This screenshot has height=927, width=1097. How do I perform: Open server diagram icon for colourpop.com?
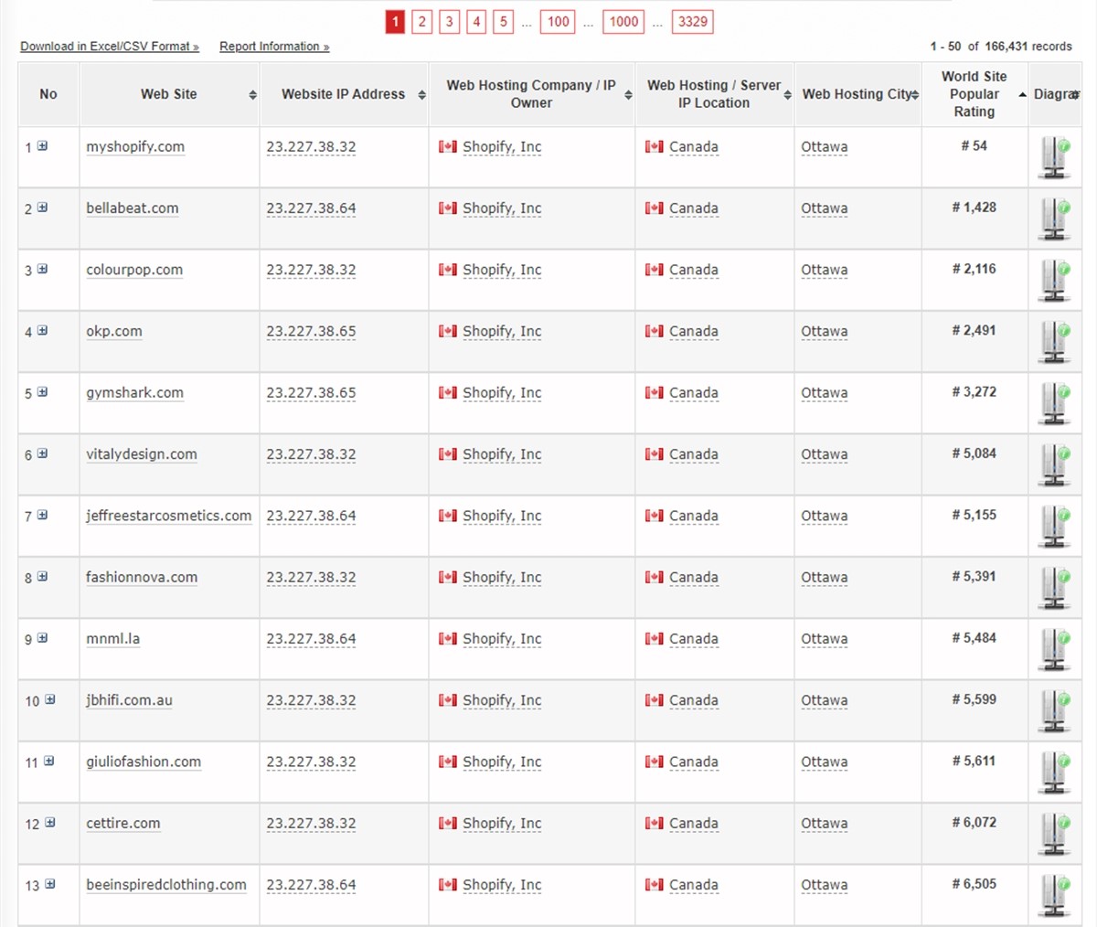tap(1054, 281)
